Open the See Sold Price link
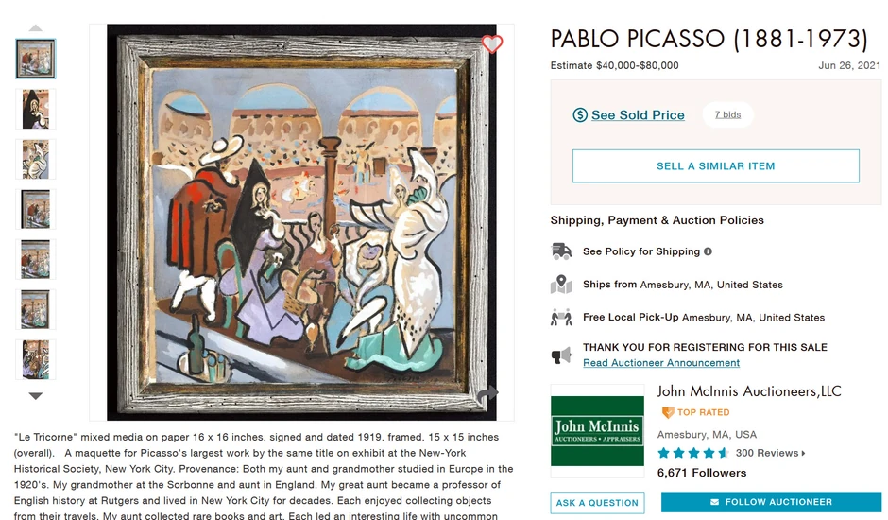Viewport: 888px width, 520px height. pyautogui.click(x=638, y=115)
